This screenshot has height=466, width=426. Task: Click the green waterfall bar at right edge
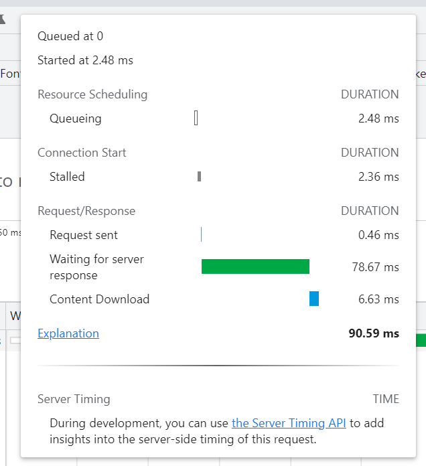[421, 340]
